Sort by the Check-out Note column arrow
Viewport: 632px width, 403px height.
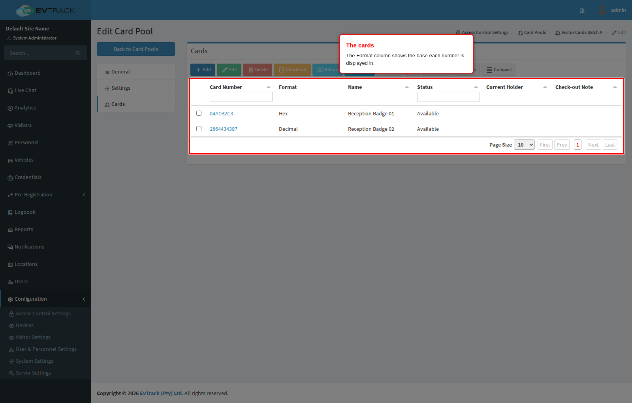(615, 87)
